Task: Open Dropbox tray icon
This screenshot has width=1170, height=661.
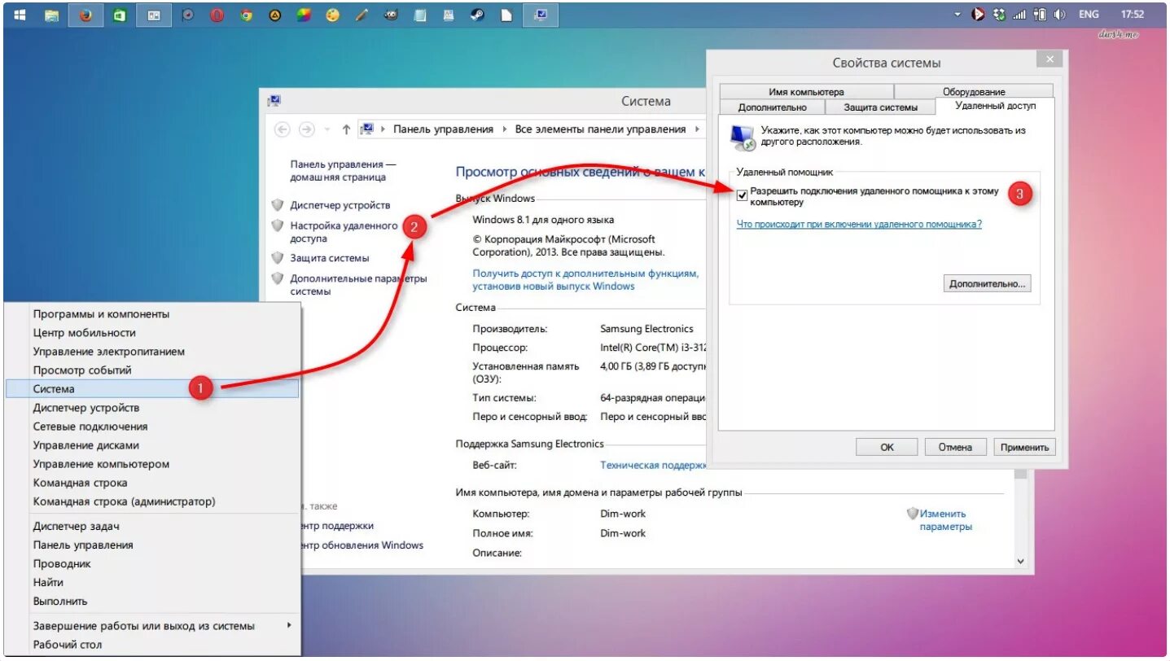Action: point(999,15)
